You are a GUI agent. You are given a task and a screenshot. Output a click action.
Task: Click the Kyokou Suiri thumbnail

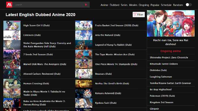click(x=84, y=103)
